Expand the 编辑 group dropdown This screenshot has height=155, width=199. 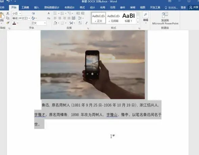point(146,23)
